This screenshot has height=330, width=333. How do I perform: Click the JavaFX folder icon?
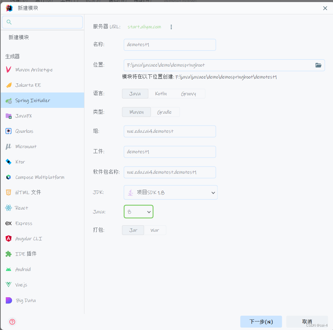(x=9, y=116)
